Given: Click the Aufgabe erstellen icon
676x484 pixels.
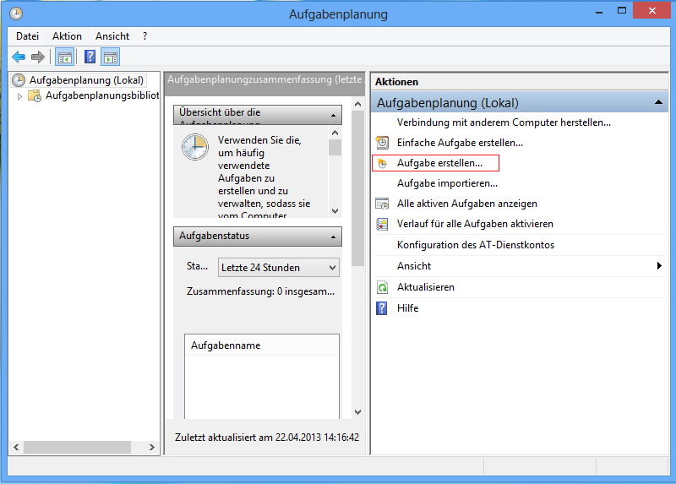Looking at the screenshot, I should point(382,163).
